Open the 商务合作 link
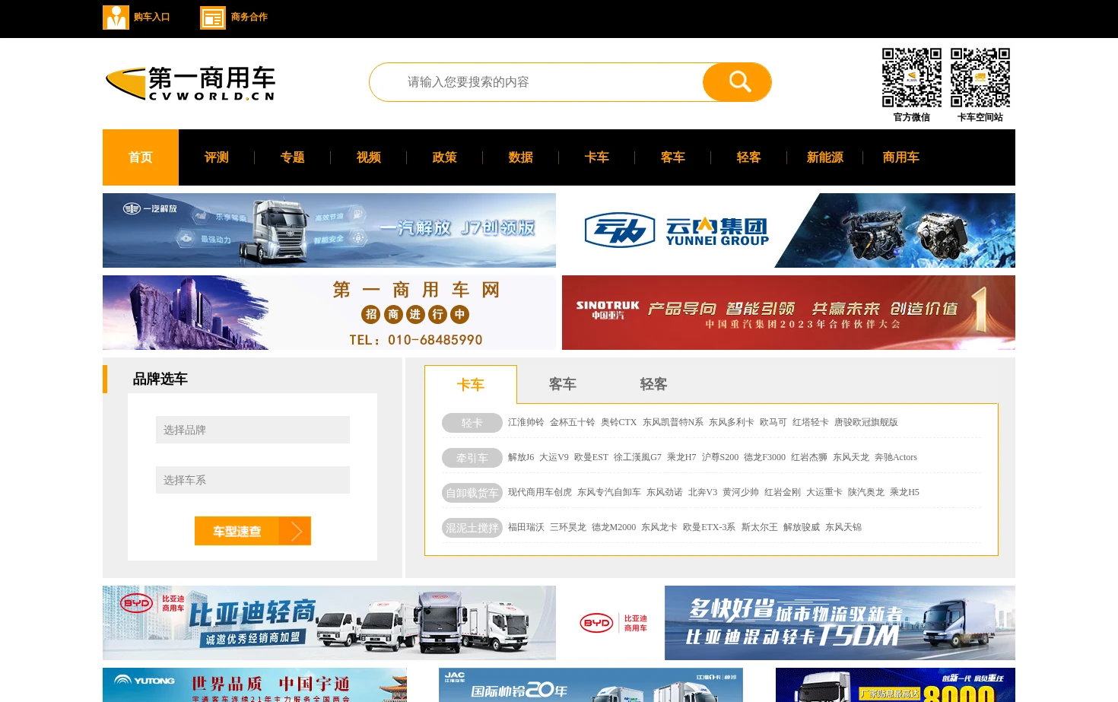Viewport: 1118px width, 702px height. tap(249, 17)
